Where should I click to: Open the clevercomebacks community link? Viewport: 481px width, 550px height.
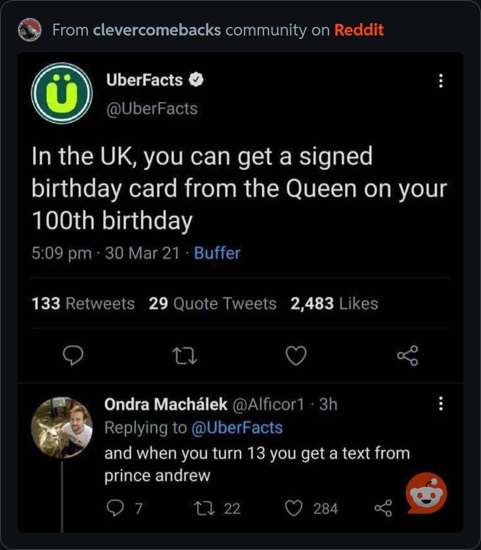click(x=157, y=30)
